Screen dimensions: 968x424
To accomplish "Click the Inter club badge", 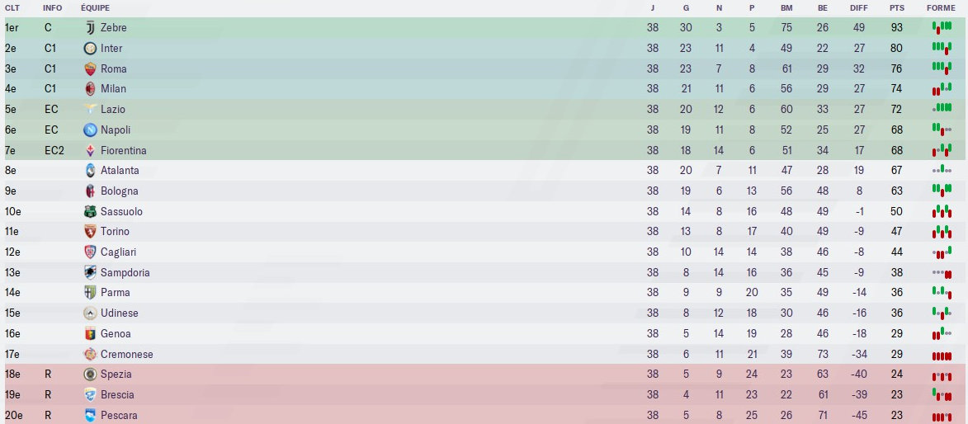I will pyautogui.click(x=90, y=49).
